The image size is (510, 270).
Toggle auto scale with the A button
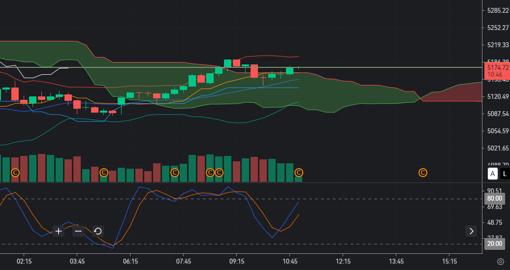point(492,173)
